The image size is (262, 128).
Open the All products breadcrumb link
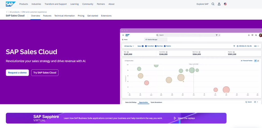[x=15, y=12]
